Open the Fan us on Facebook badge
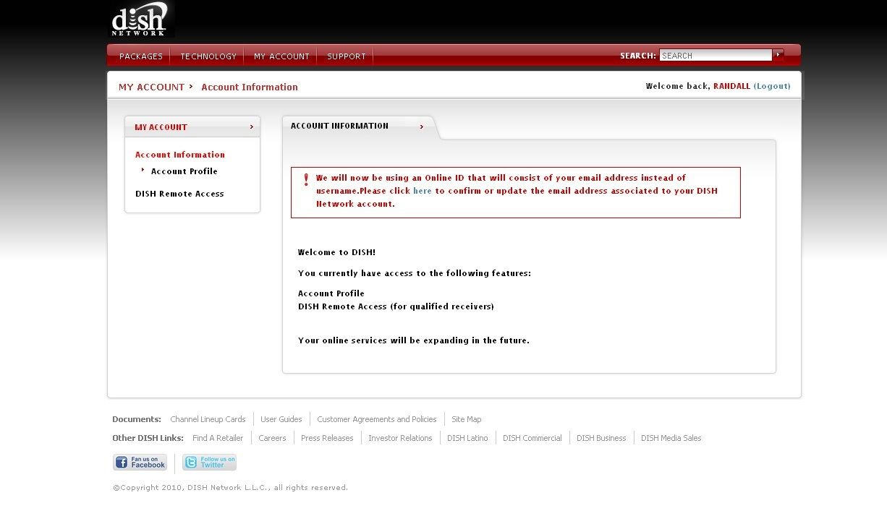Screen dimensions: 887x524 [140, 463]
